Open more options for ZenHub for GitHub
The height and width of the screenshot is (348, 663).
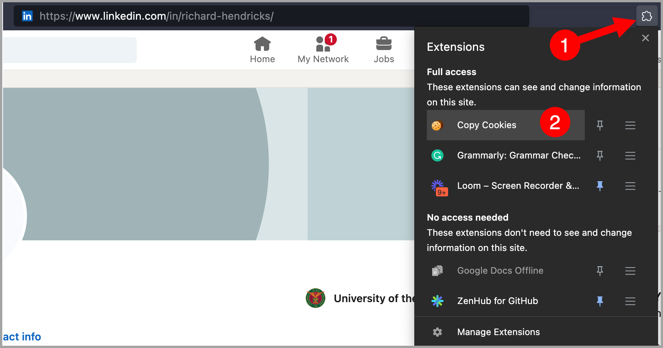(630, 301)
